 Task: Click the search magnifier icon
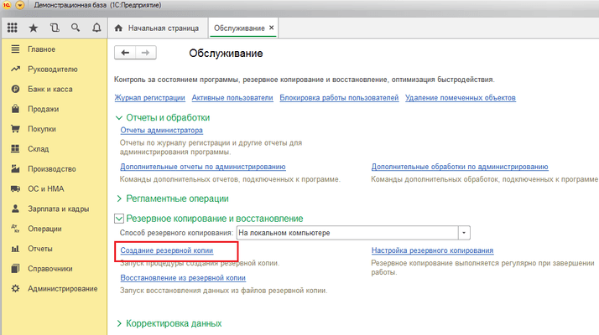[x=76, y=28]
